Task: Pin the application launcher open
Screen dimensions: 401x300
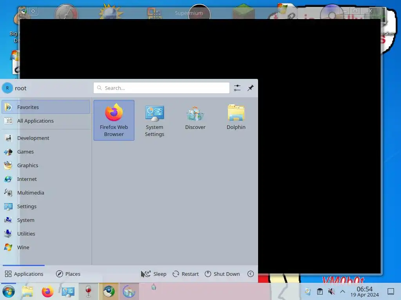Action: tap(251, 88)
